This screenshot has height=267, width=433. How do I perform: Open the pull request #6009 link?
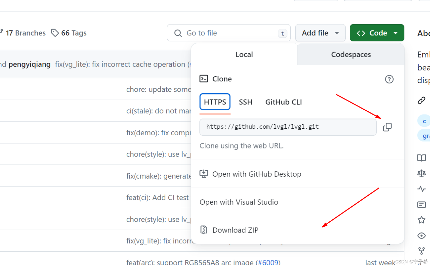click(x=268, y=262)
